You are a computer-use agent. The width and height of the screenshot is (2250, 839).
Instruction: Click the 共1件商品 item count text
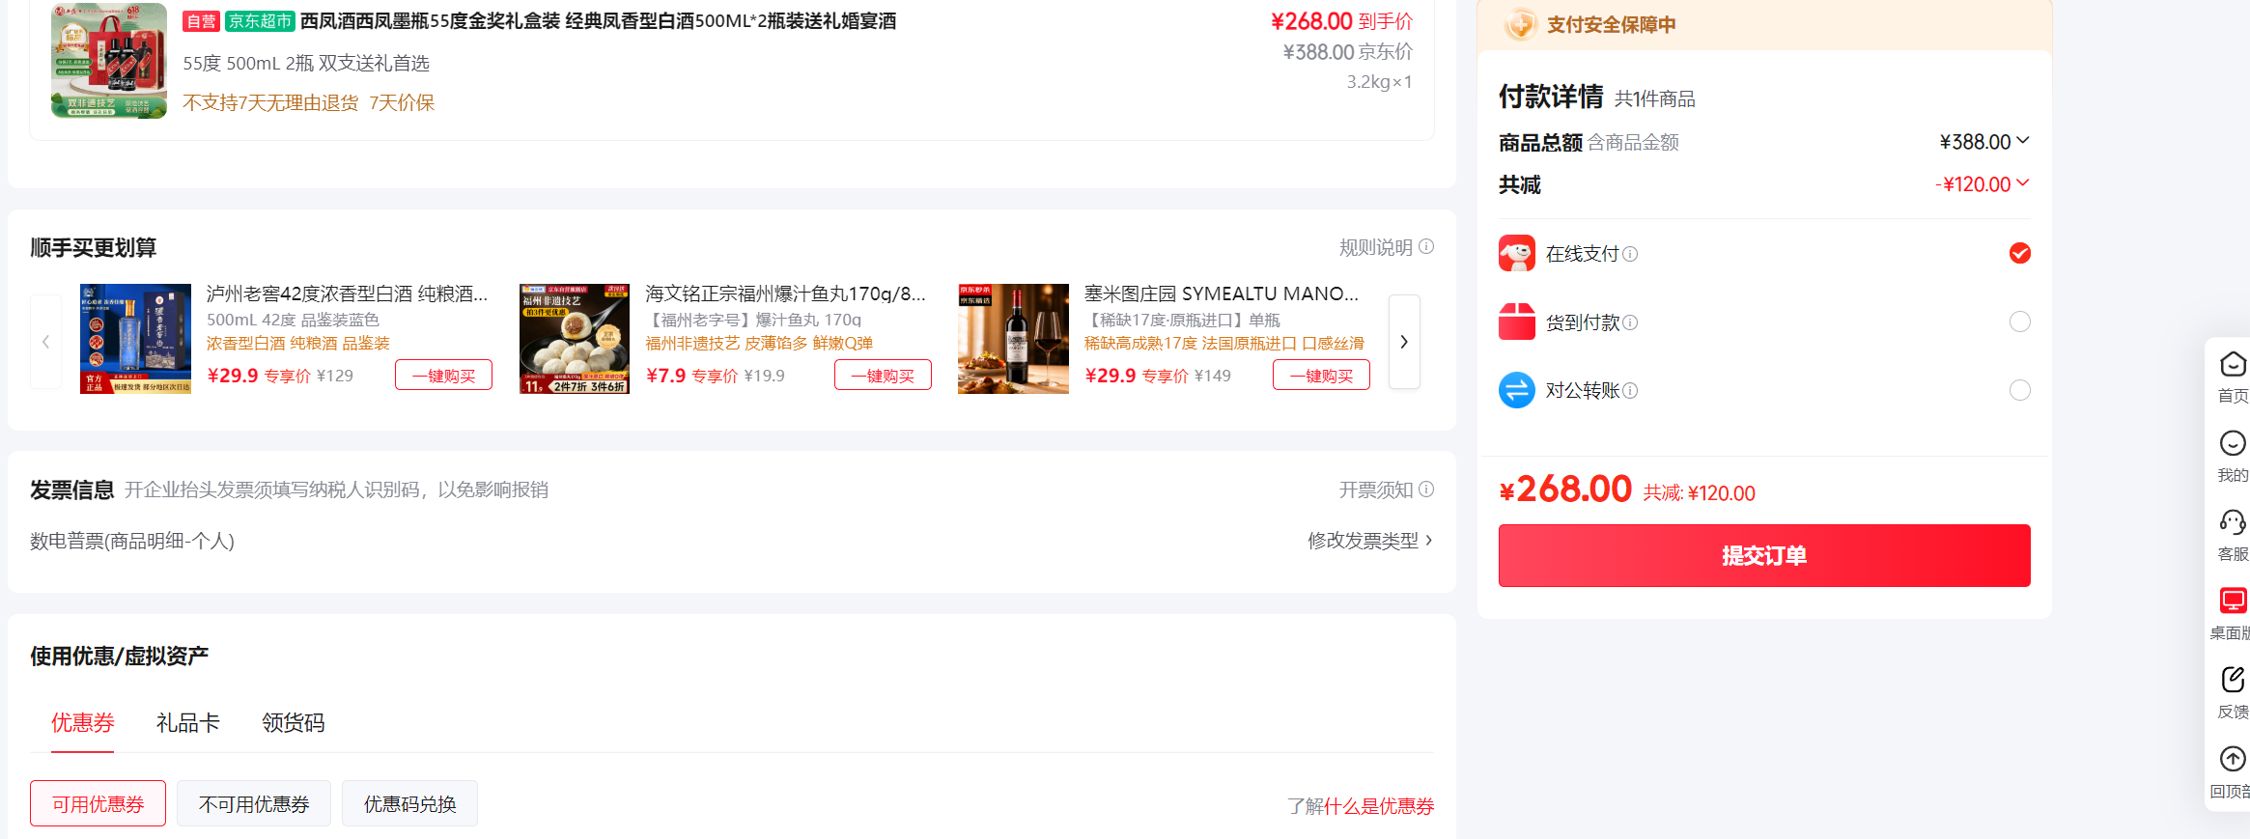[1655, 98]
